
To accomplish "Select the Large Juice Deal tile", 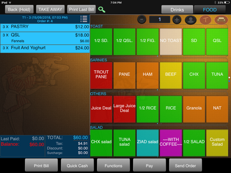I will pos(124,109).
